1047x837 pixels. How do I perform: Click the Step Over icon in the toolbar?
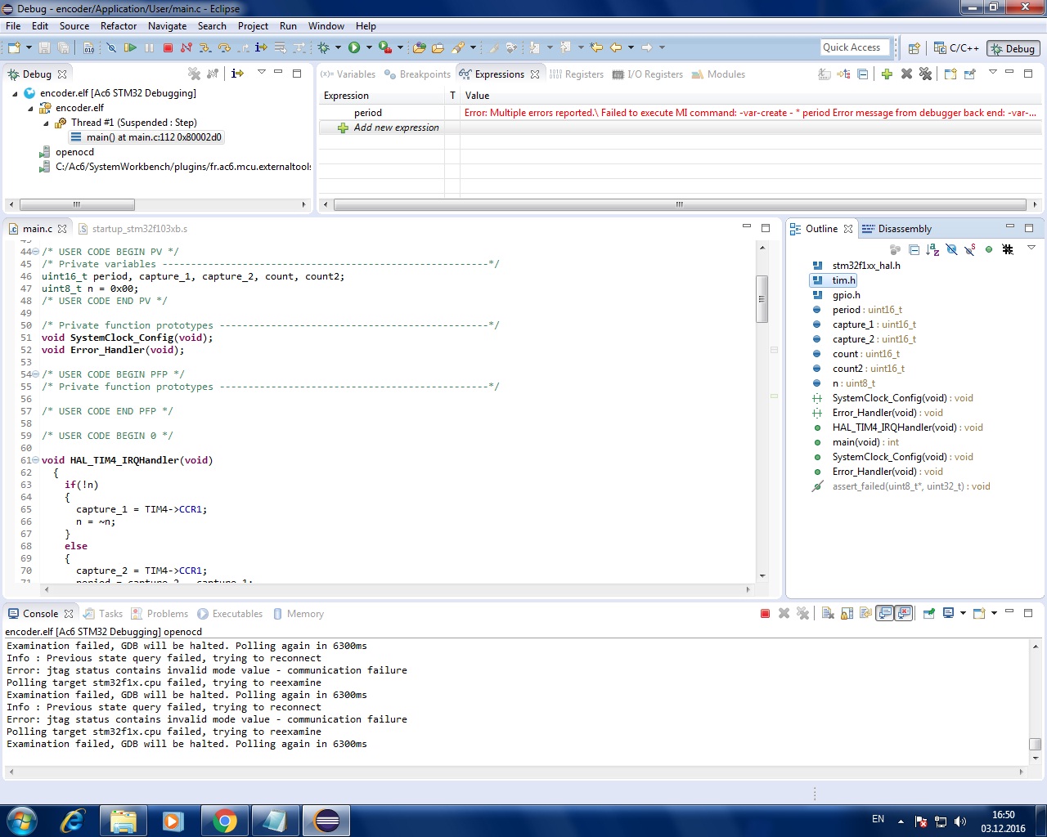224,48
